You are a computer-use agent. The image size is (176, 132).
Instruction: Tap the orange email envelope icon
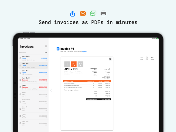(x=83, y=14)
